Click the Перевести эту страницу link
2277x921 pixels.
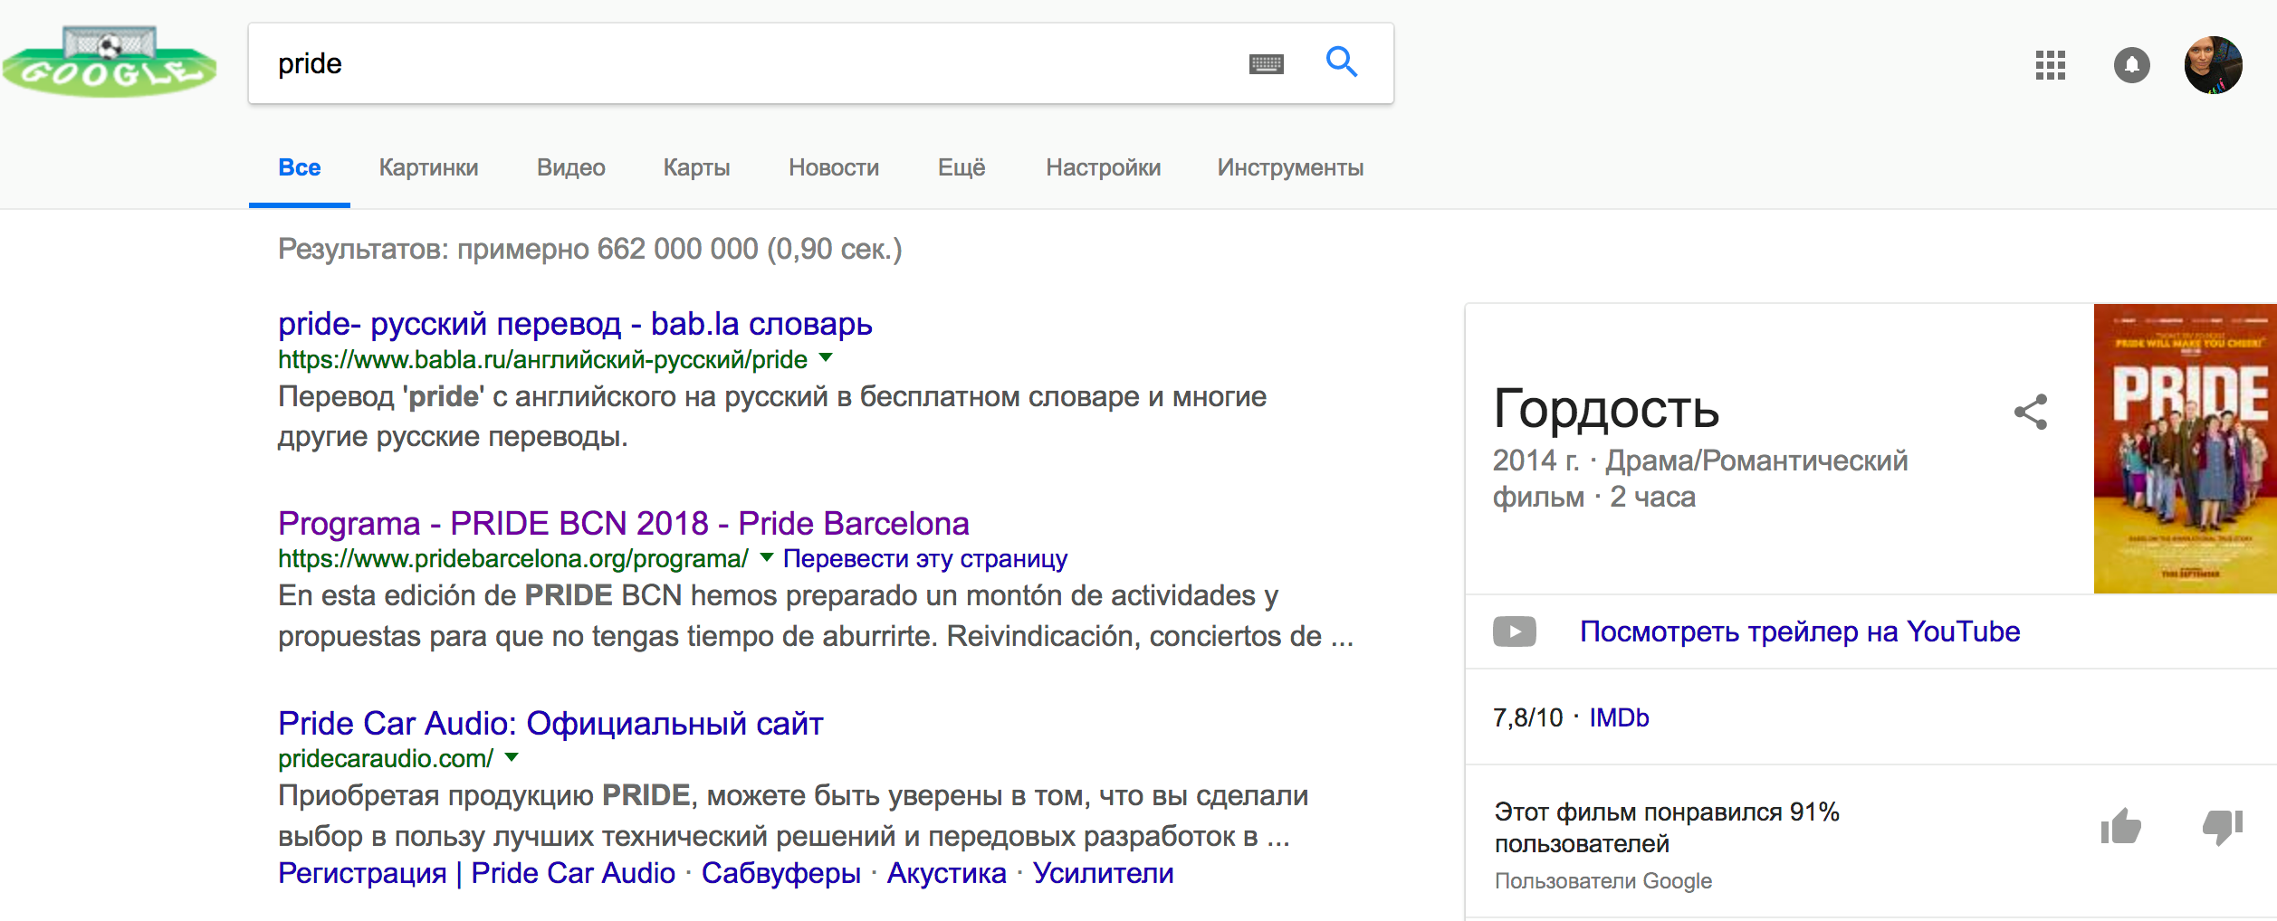point(924,559)
